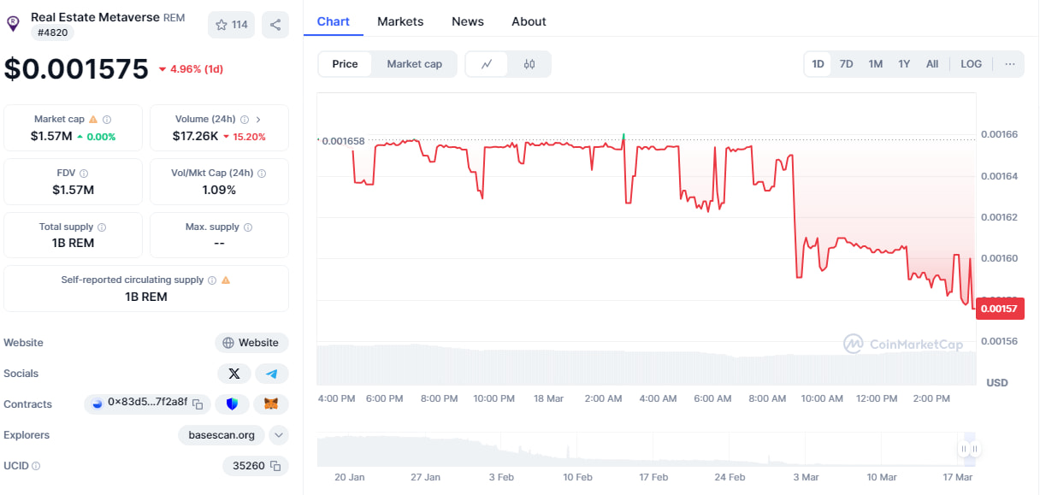
Task: Select the Market cap chart toggle
Action: (415, 64)
